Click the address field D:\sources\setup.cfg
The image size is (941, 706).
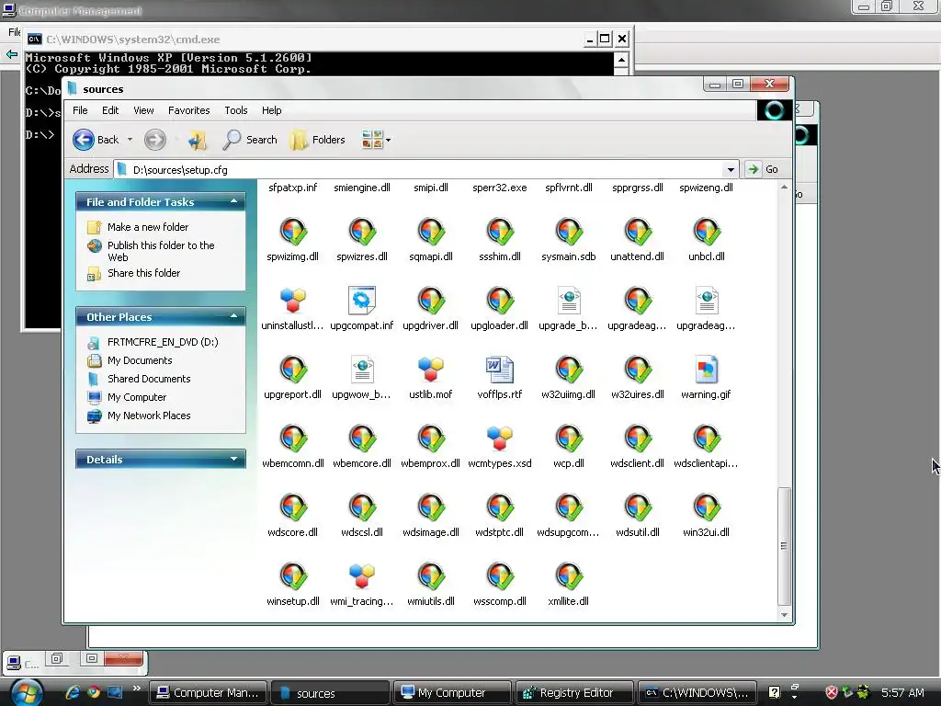419,169
